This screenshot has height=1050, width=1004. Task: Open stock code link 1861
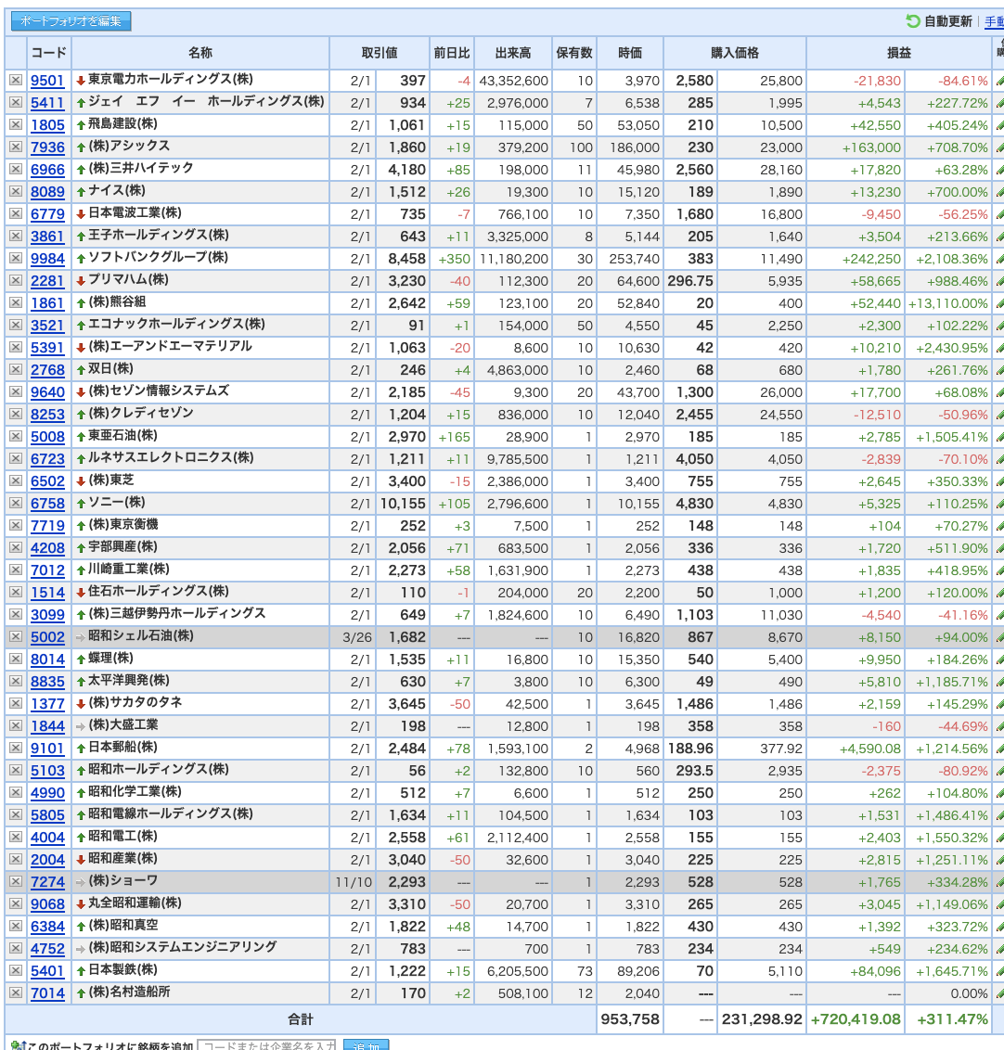(x=47, y=302)
